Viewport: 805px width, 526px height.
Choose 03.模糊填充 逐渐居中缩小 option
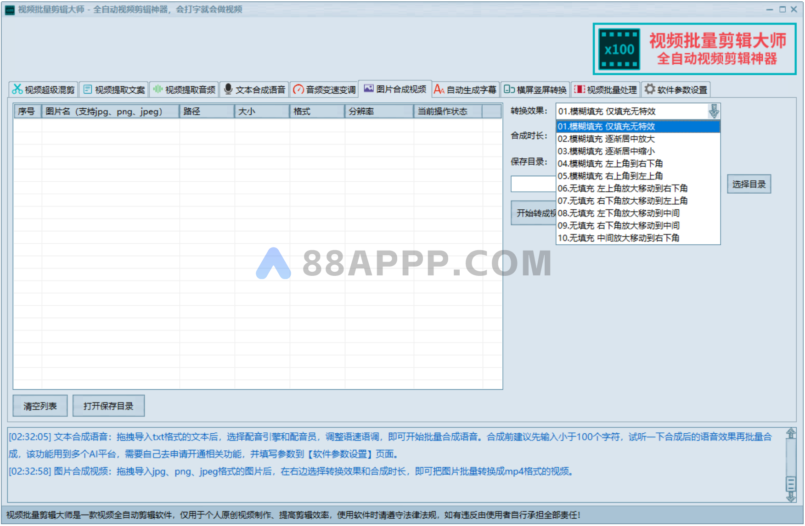(x=638, y=151)
